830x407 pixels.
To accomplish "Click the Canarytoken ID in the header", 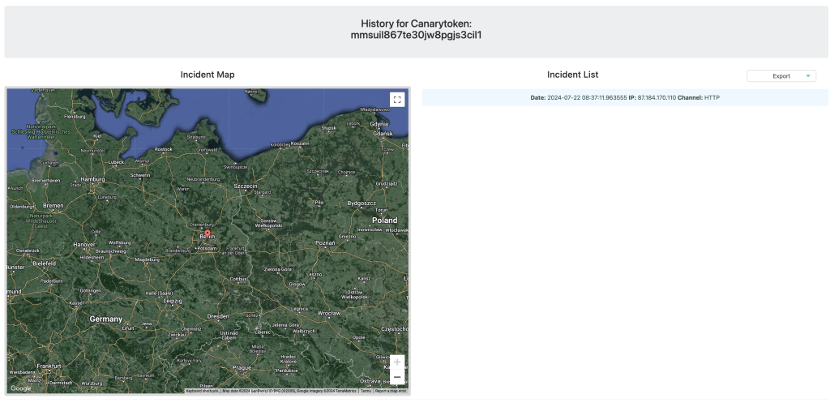I will (415, 36).
